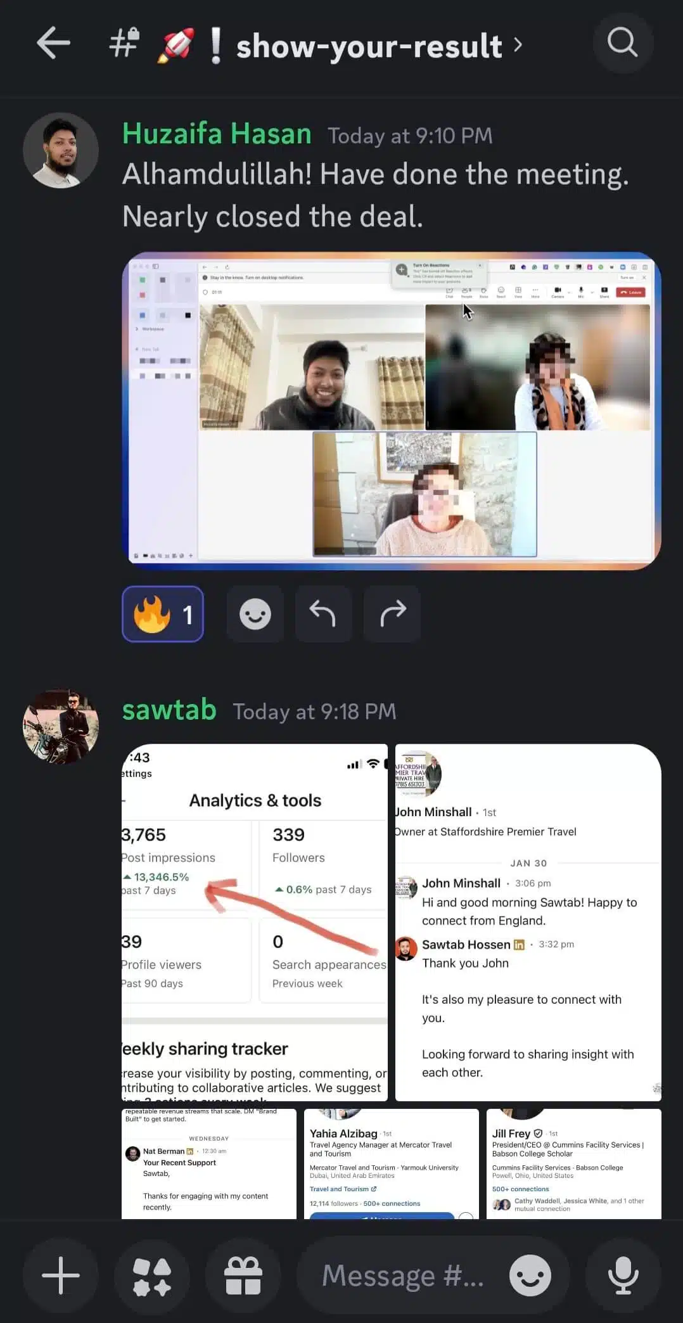Add a reaction with the smiley button
The height and width of the screenshot is (1323, 683).
[255, 614]
